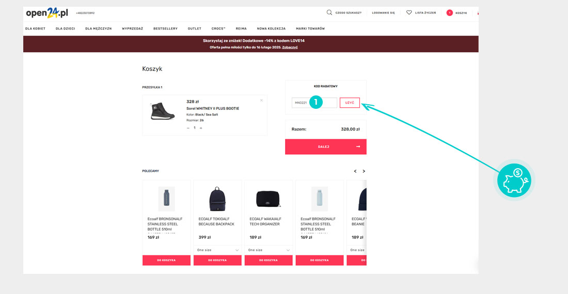This screenshot has width=568, height=294.
Task: Open the CROCS menu item
Action: (218, 28)
